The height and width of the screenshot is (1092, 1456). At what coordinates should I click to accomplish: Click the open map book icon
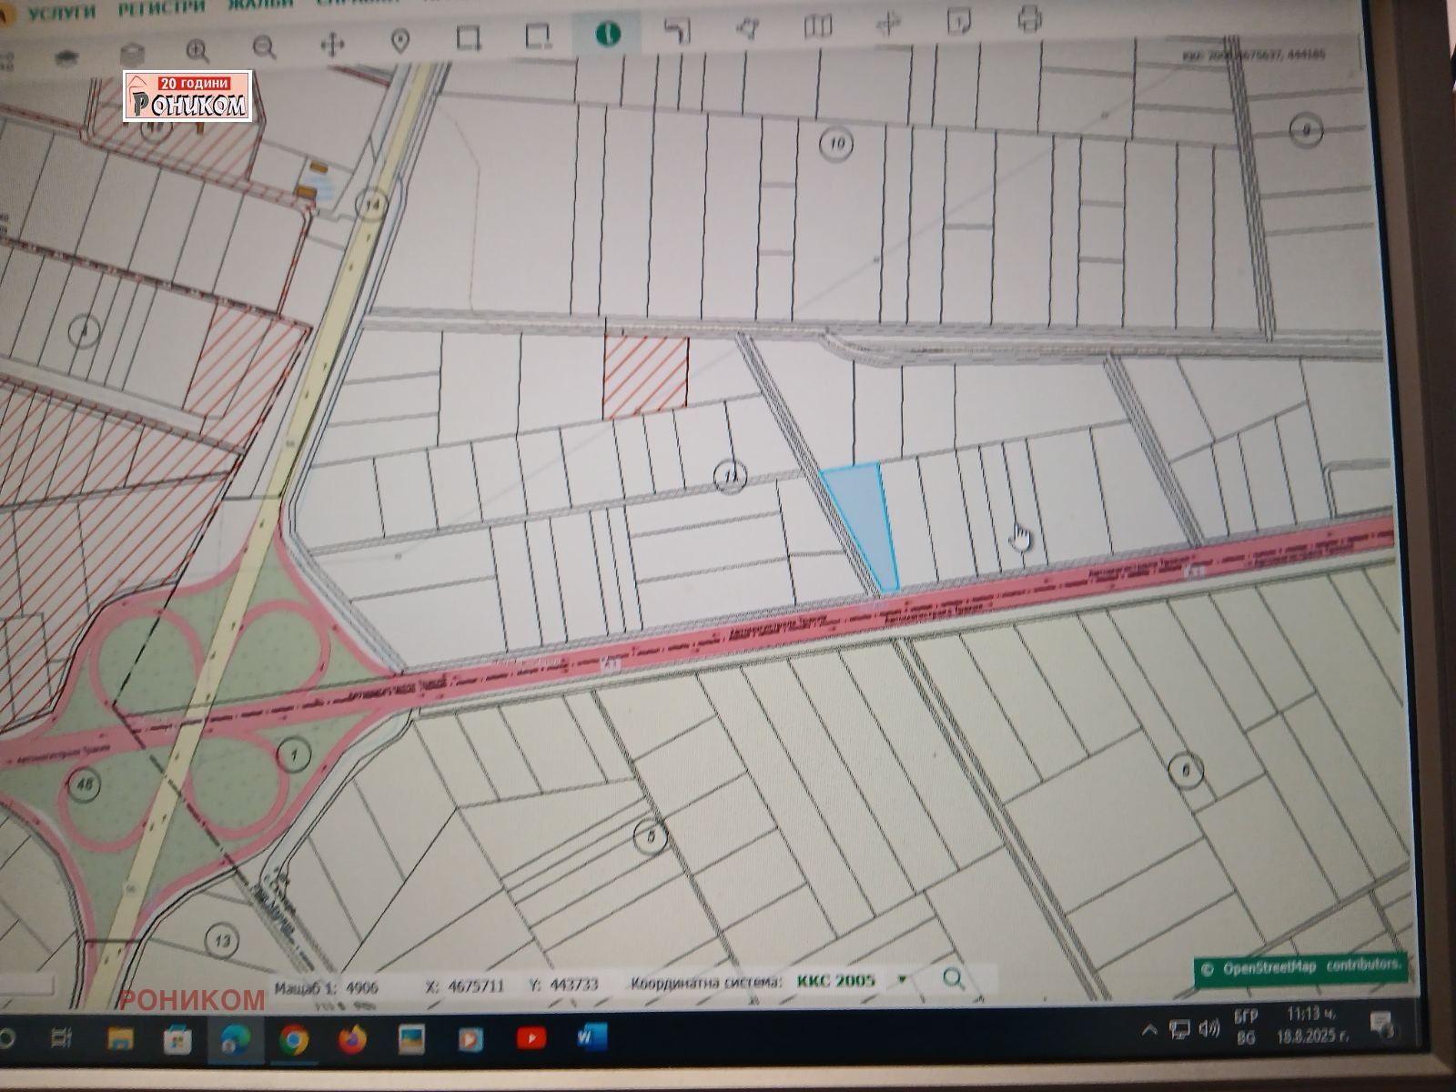pos(817,25)
